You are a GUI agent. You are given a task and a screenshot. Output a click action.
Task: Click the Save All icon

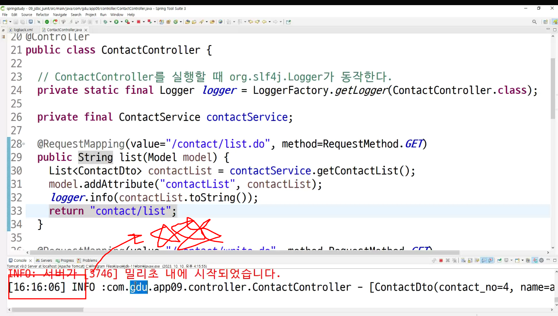pyautogui.click(x=22, y=22)
